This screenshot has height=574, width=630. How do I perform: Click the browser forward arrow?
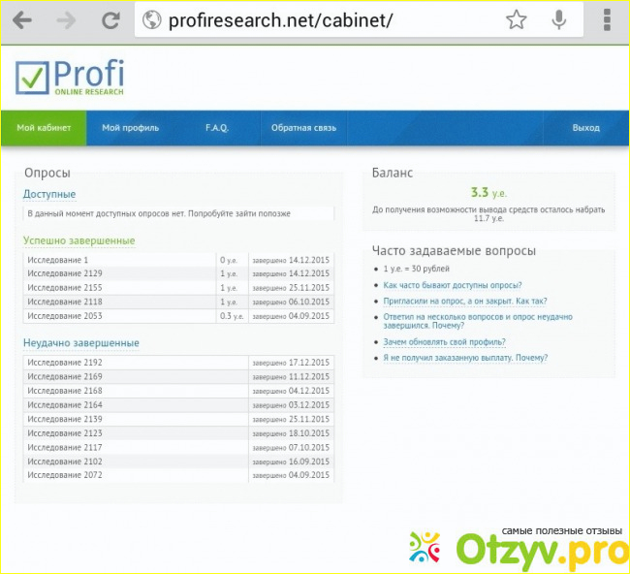point(66,20)
